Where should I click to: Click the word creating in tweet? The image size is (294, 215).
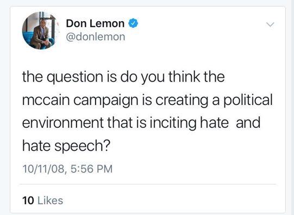[x=182, y=101]
